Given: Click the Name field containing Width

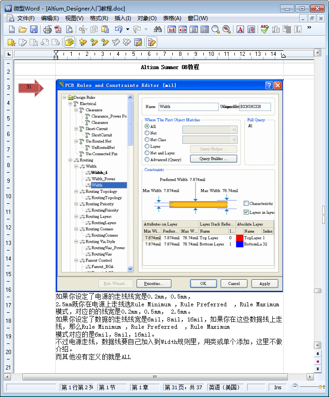Looking at the screenshot, I should (x=189, y=107).
